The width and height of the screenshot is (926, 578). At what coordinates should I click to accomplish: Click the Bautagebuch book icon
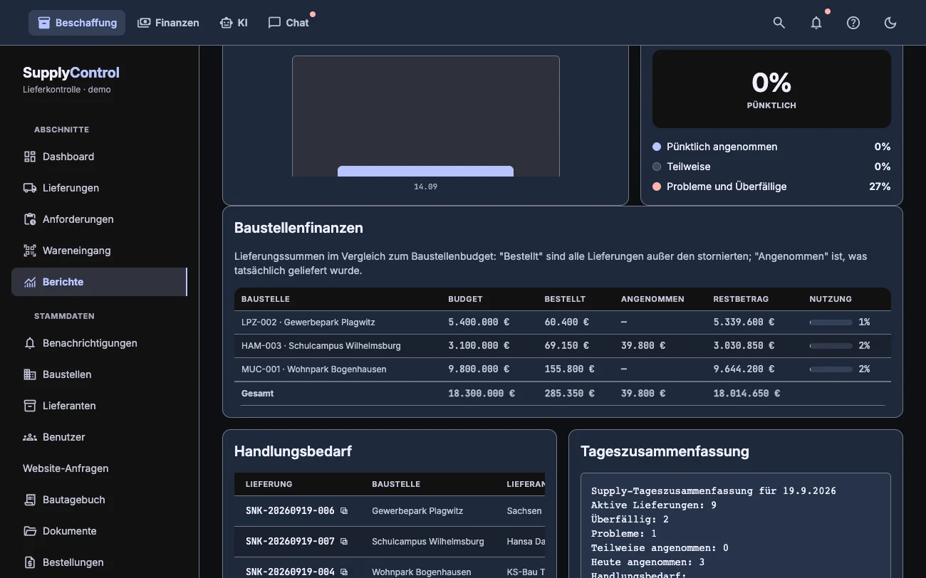click(30, 500)
